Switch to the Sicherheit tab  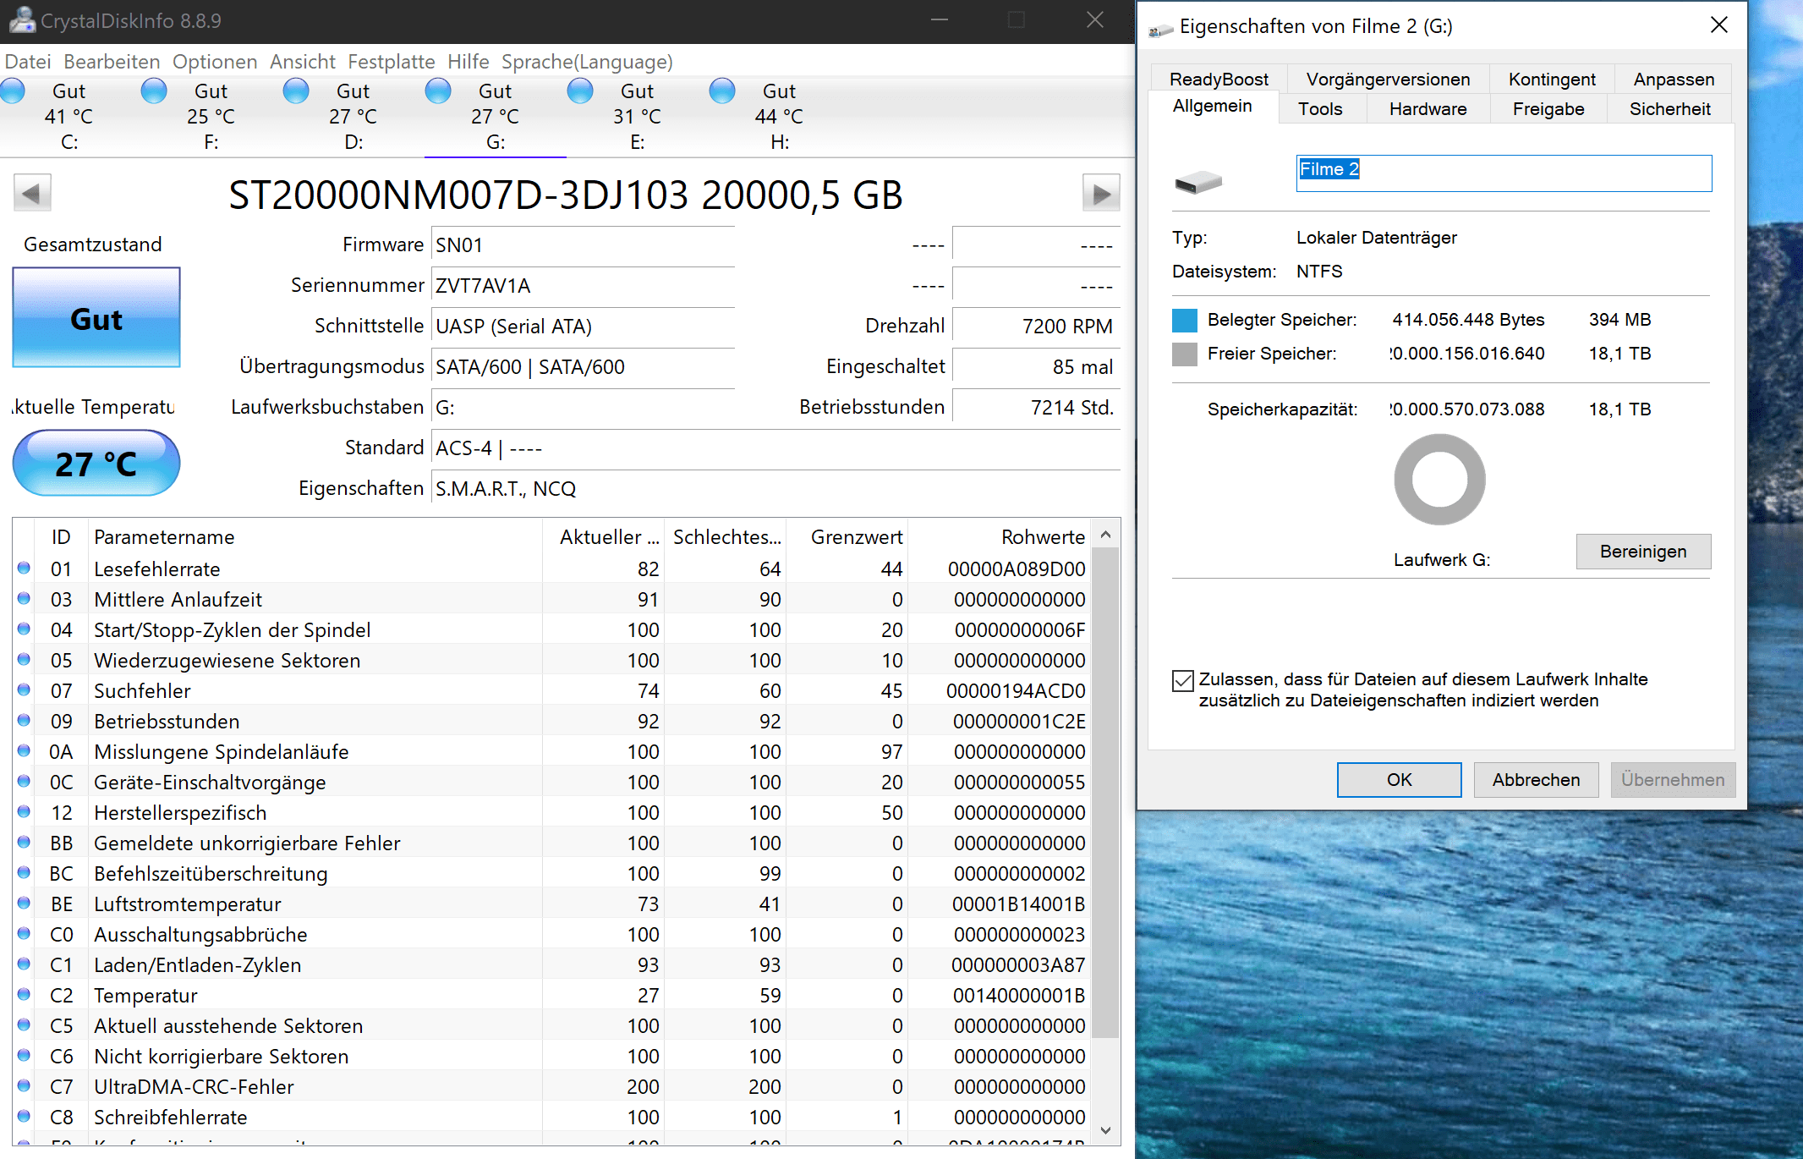pyautogui.click(x=1670, y=109)
